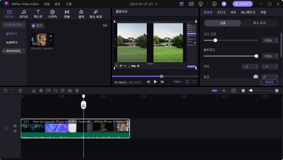The width and height of the screenshot is (283, 160).
Task: Select 불러오기 import item
Action: (12, 34)
